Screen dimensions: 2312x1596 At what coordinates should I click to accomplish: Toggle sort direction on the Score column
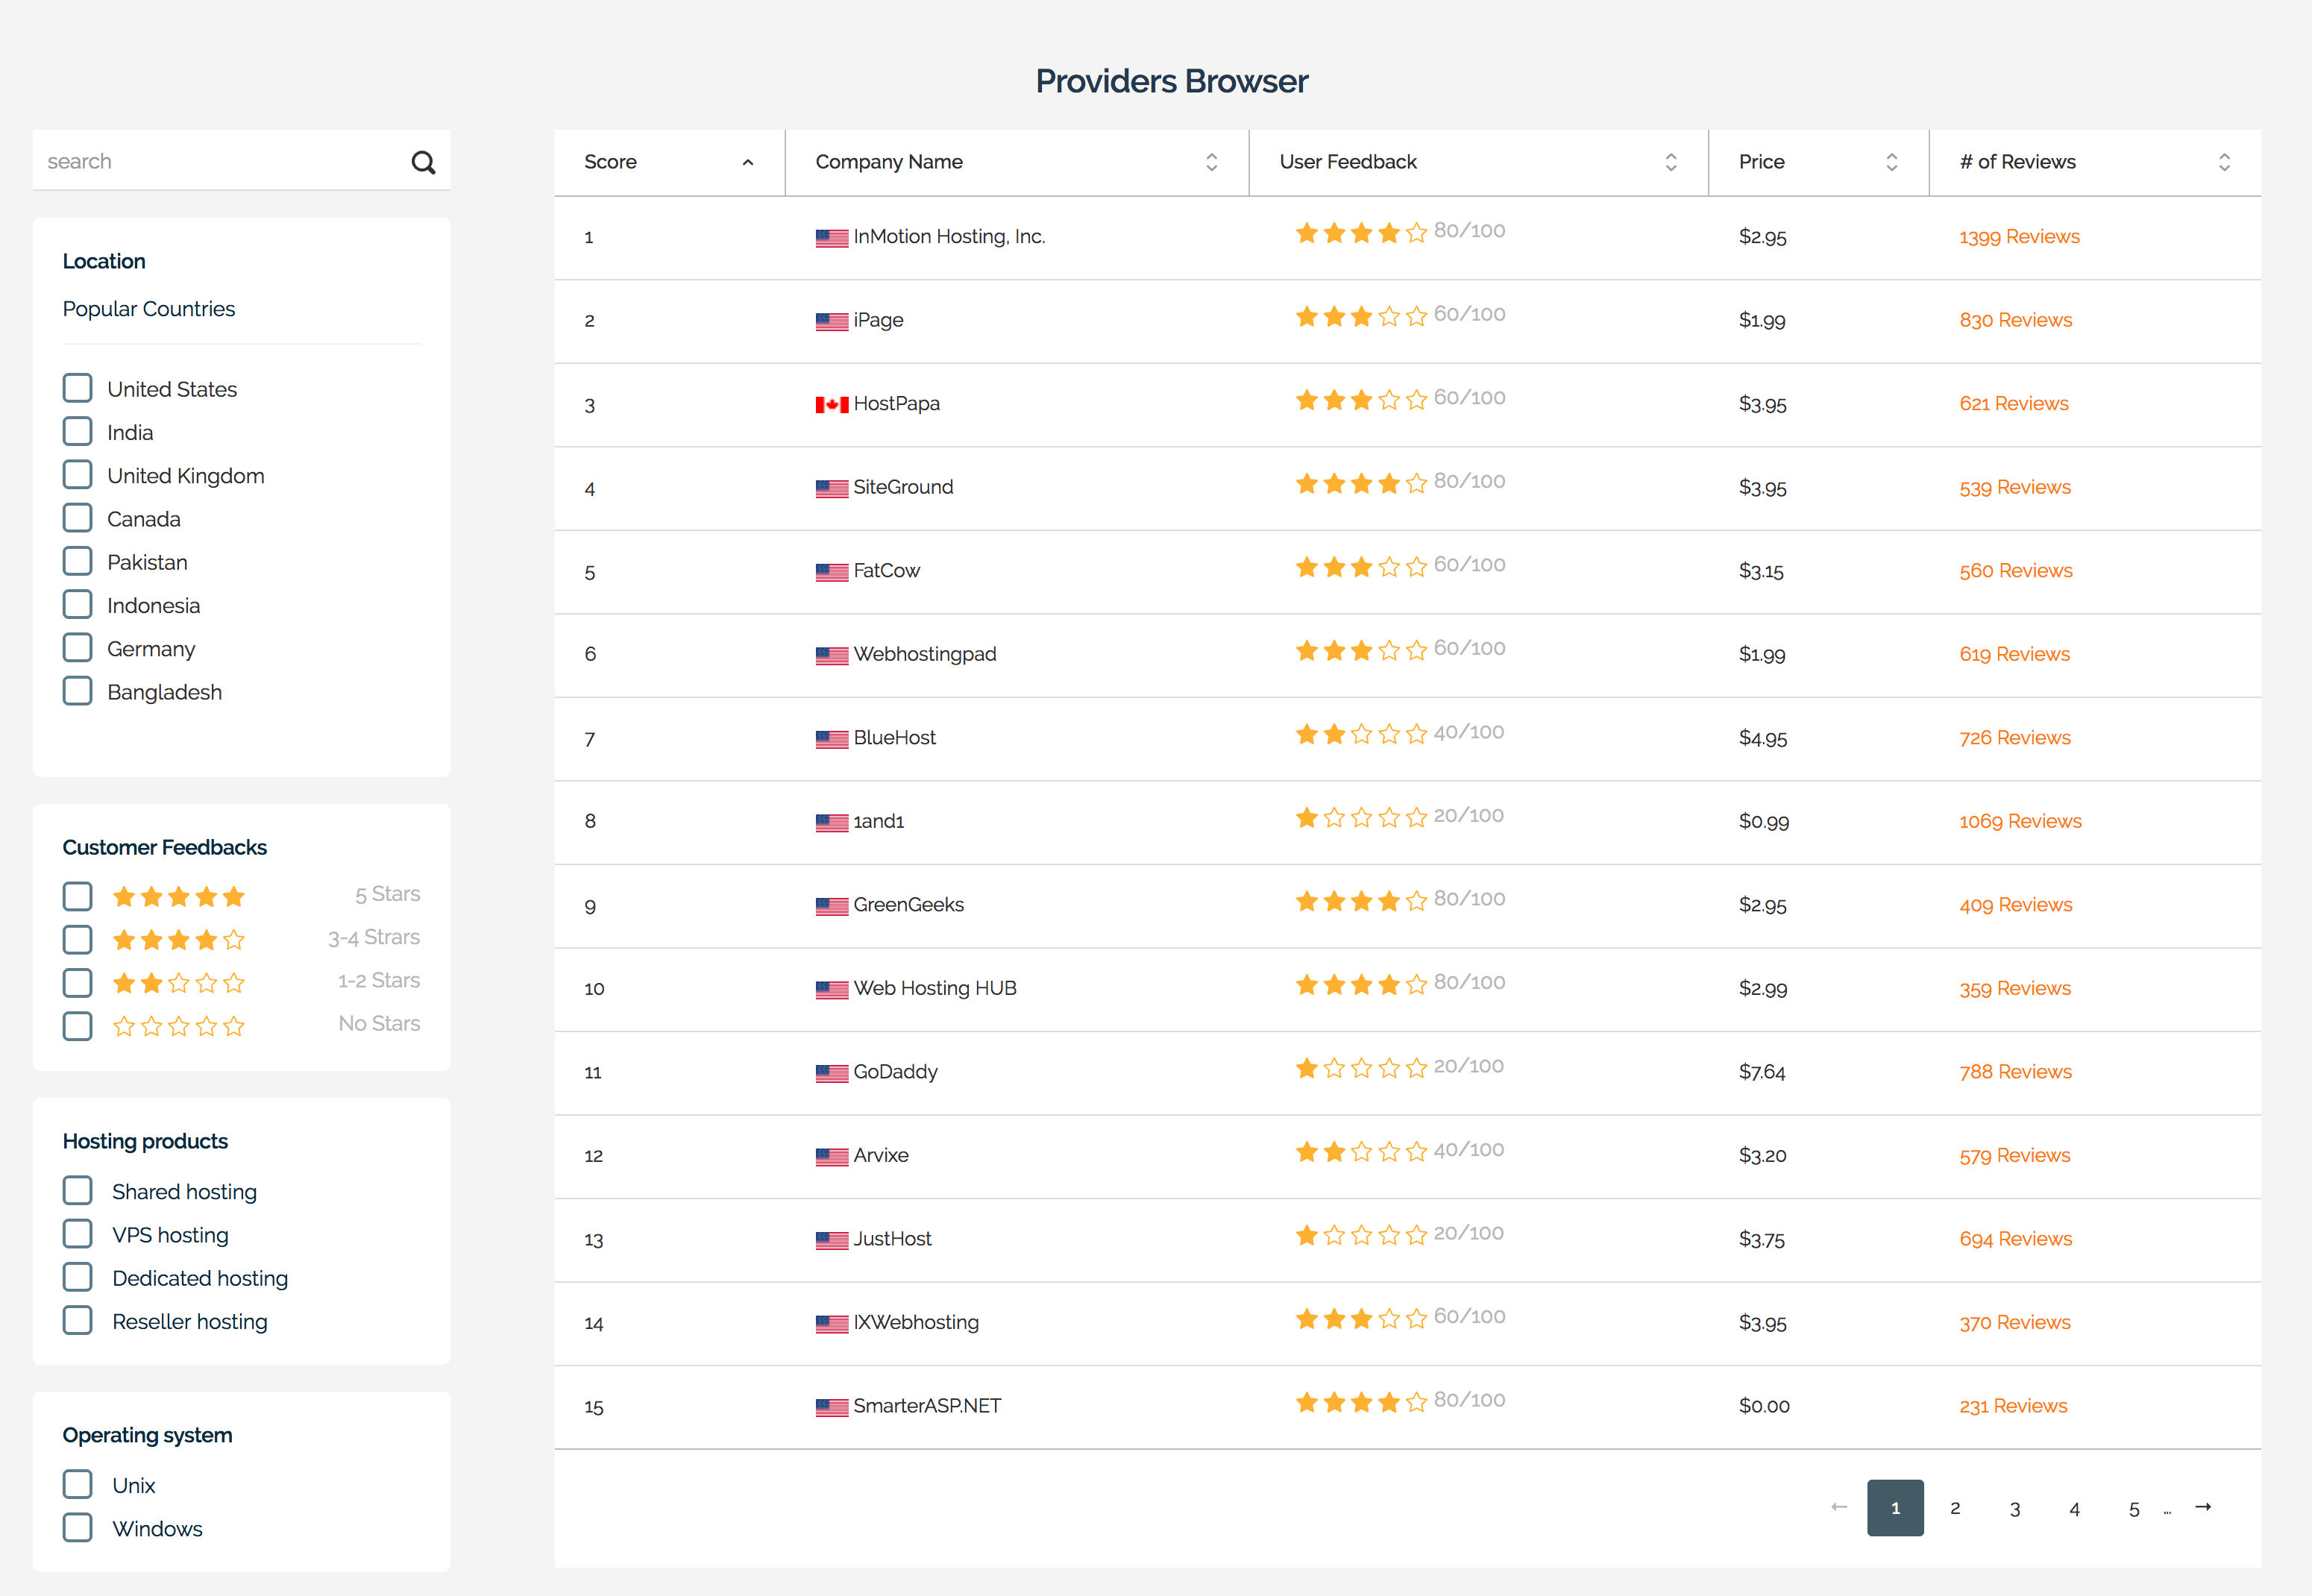[x=747, y=161]
